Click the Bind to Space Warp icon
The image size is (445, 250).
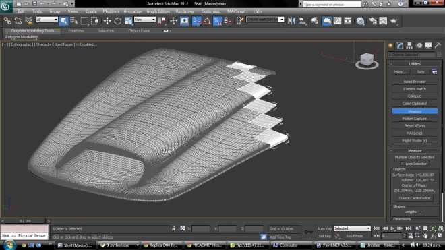coord(29,21)
